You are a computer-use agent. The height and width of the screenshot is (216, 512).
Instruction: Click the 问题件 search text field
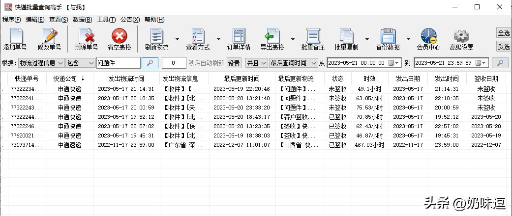[118, 63]
